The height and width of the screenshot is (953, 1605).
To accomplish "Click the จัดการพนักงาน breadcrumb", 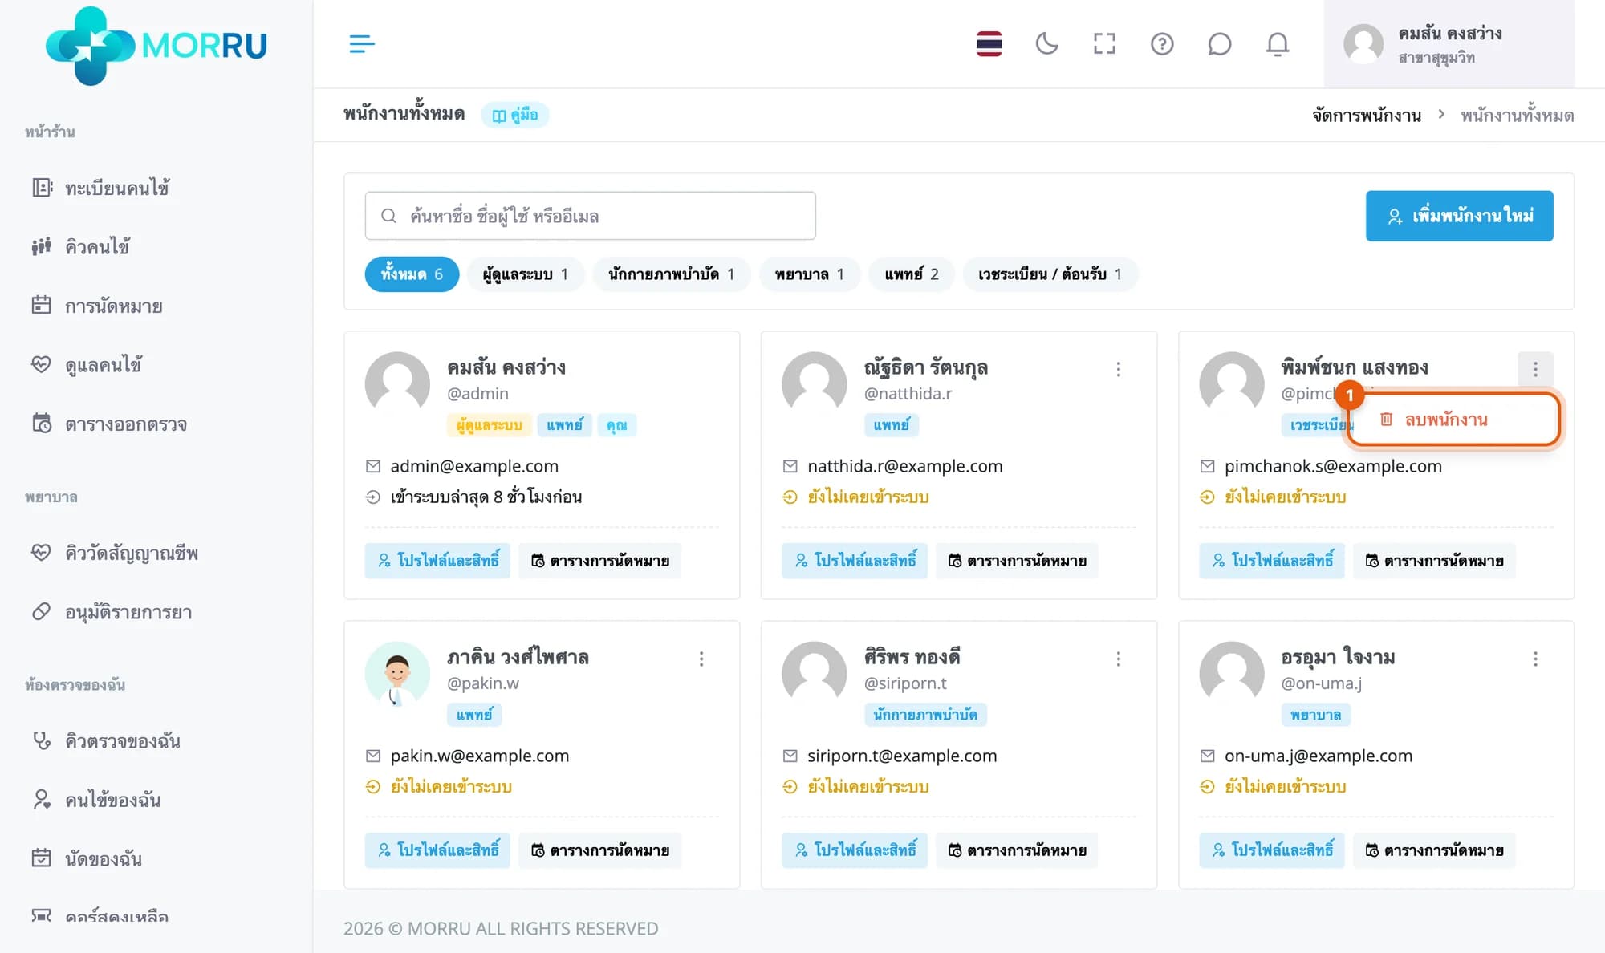I will [1367, 115].
